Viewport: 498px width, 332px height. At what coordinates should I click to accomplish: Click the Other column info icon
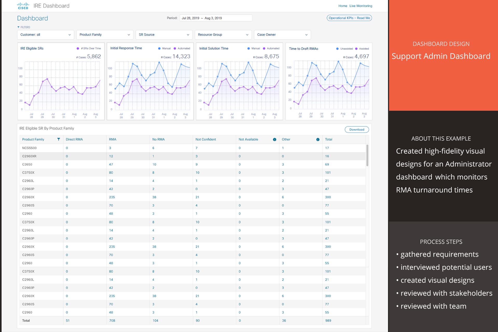318,140
